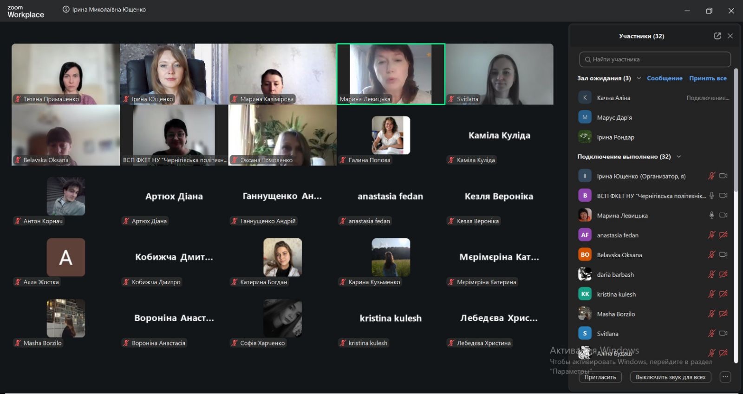
Task: Toggle camera for Masha Borzilo in list
Action: pos(723,314)
